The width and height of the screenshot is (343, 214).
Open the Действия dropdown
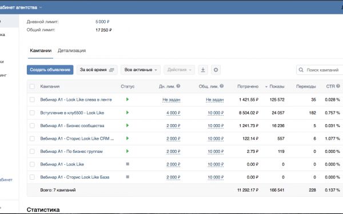click(179, 70)
